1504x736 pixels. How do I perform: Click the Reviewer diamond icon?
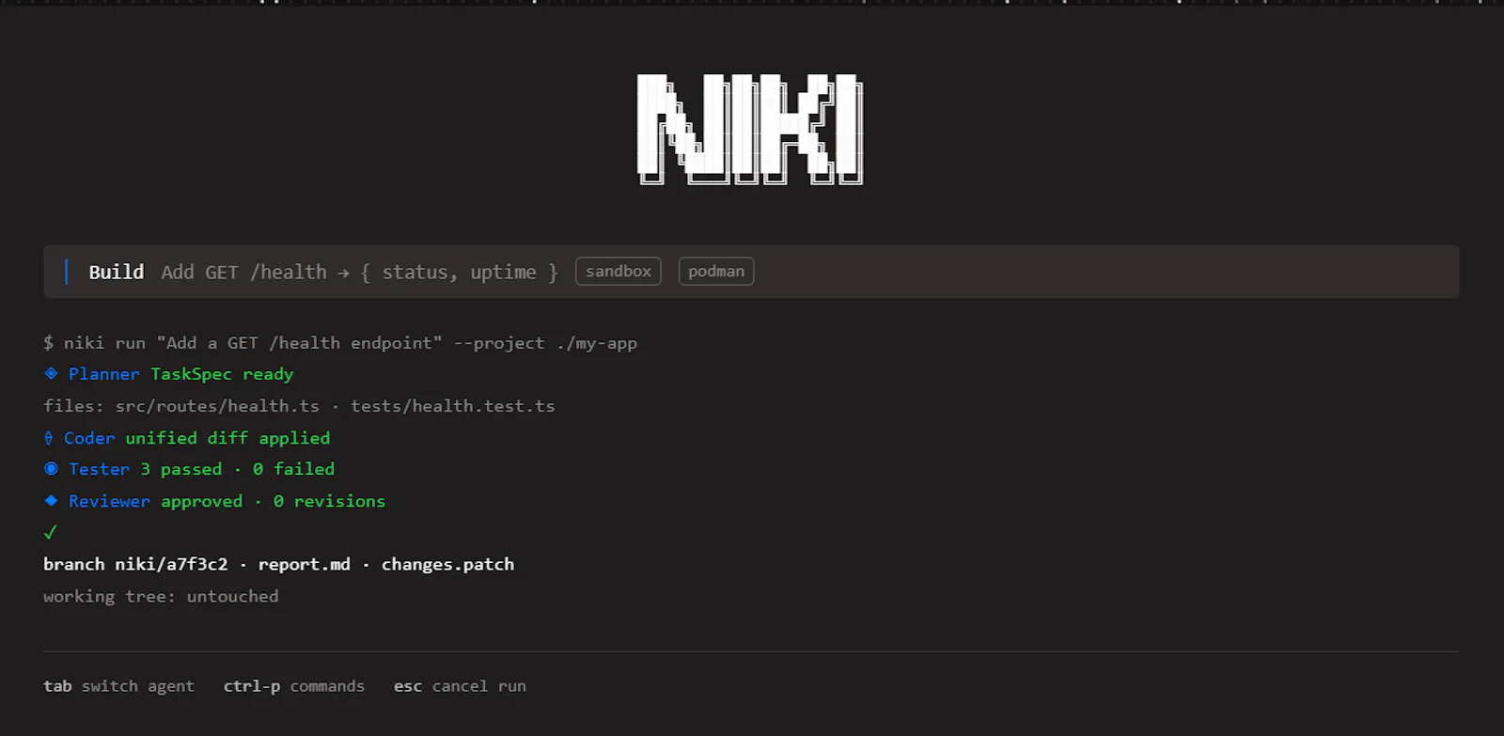pyautogui.click(x=51, y=500)
